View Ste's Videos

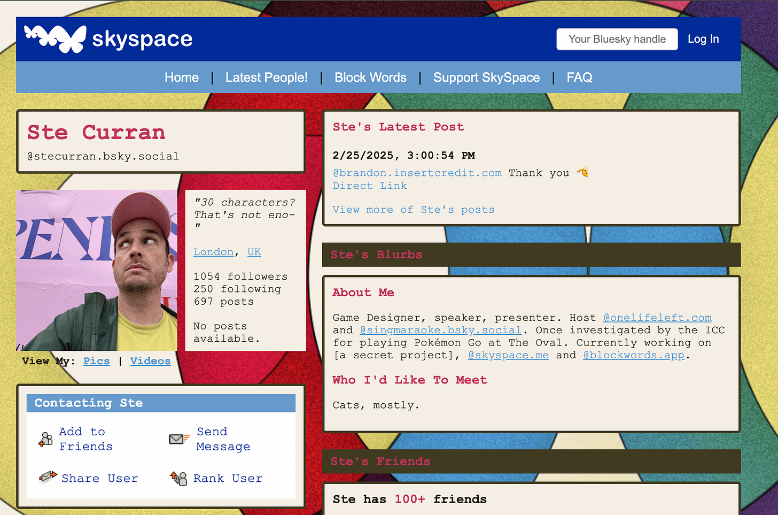click(150, 361)
